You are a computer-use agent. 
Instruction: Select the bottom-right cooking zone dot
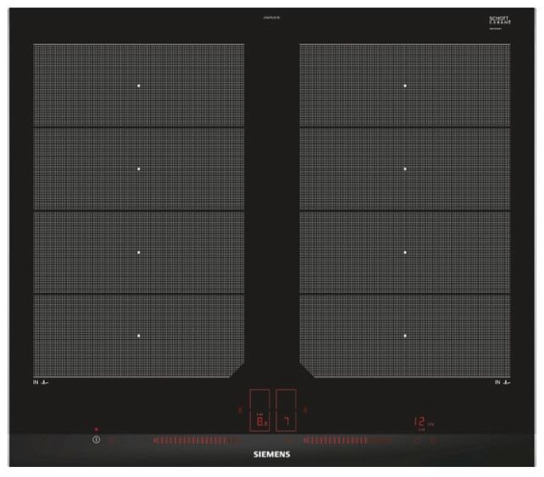405,336
